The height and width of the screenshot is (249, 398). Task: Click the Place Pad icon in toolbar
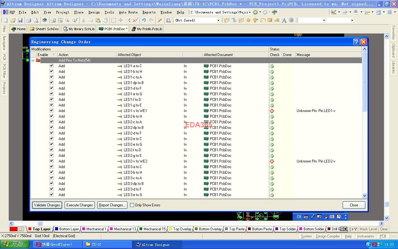248,20
